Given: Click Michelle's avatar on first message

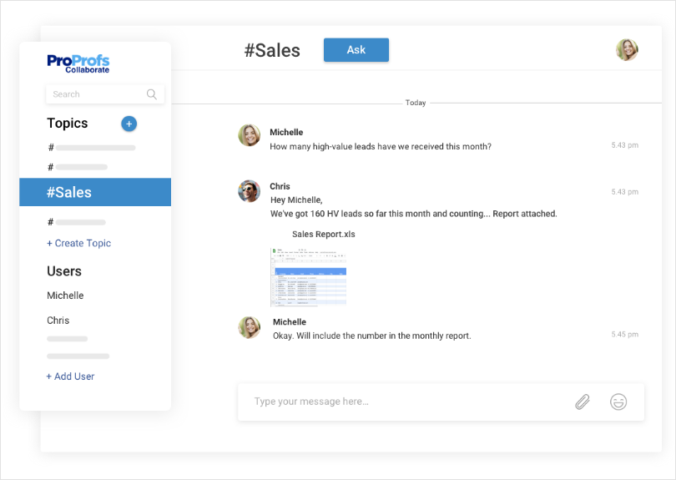Looking at the screenshot, I should pyautogui.click(x=249, y=135).
